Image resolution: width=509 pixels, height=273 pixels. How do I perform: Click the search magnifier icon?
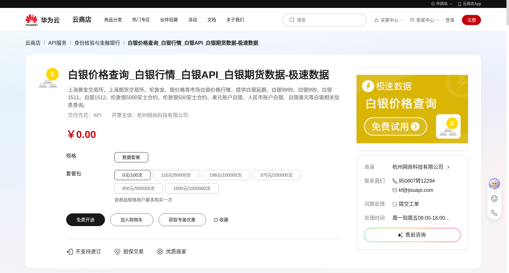pyautogui.click(x=292, y=20)
